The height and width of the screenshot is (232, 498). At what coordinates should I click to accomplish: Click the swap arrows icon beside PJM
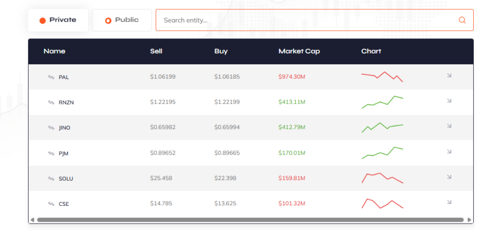[x=51, y=153]
